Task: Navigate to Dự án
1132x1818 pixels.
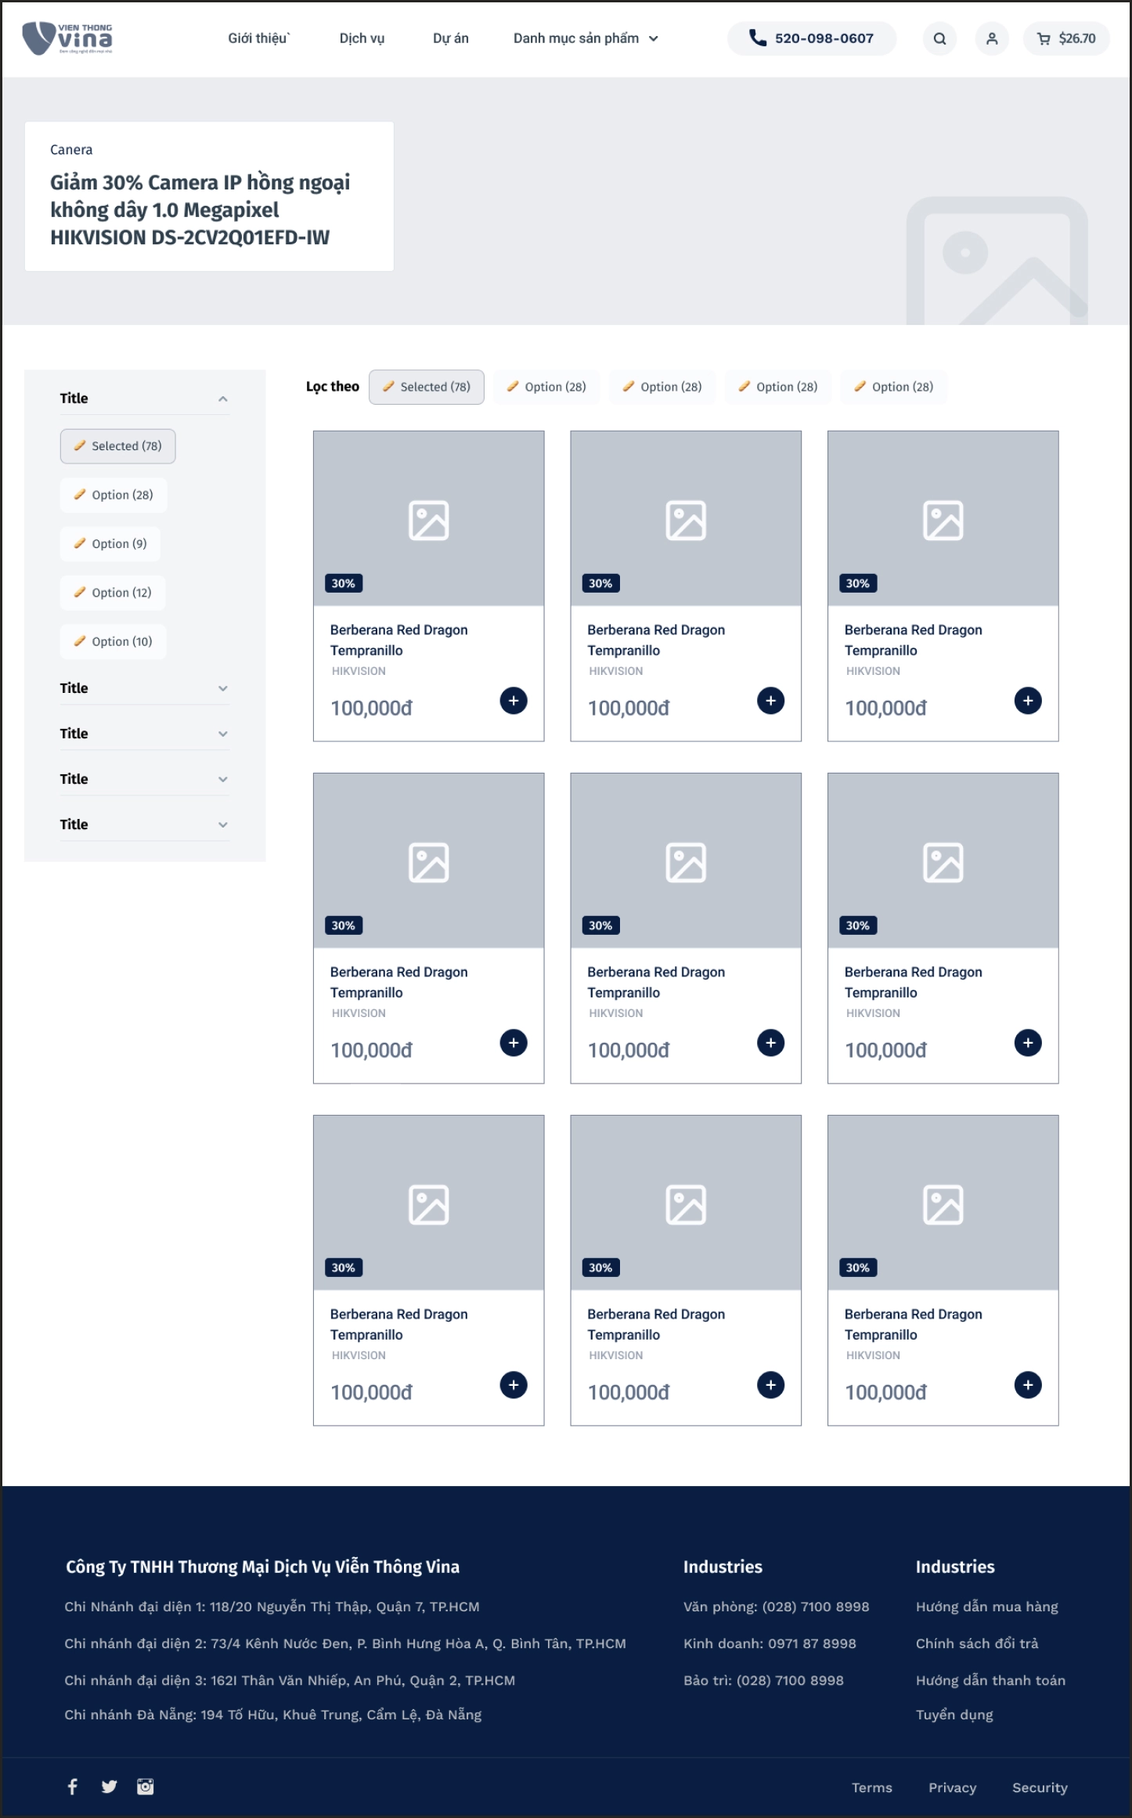Action: point(451,38)
